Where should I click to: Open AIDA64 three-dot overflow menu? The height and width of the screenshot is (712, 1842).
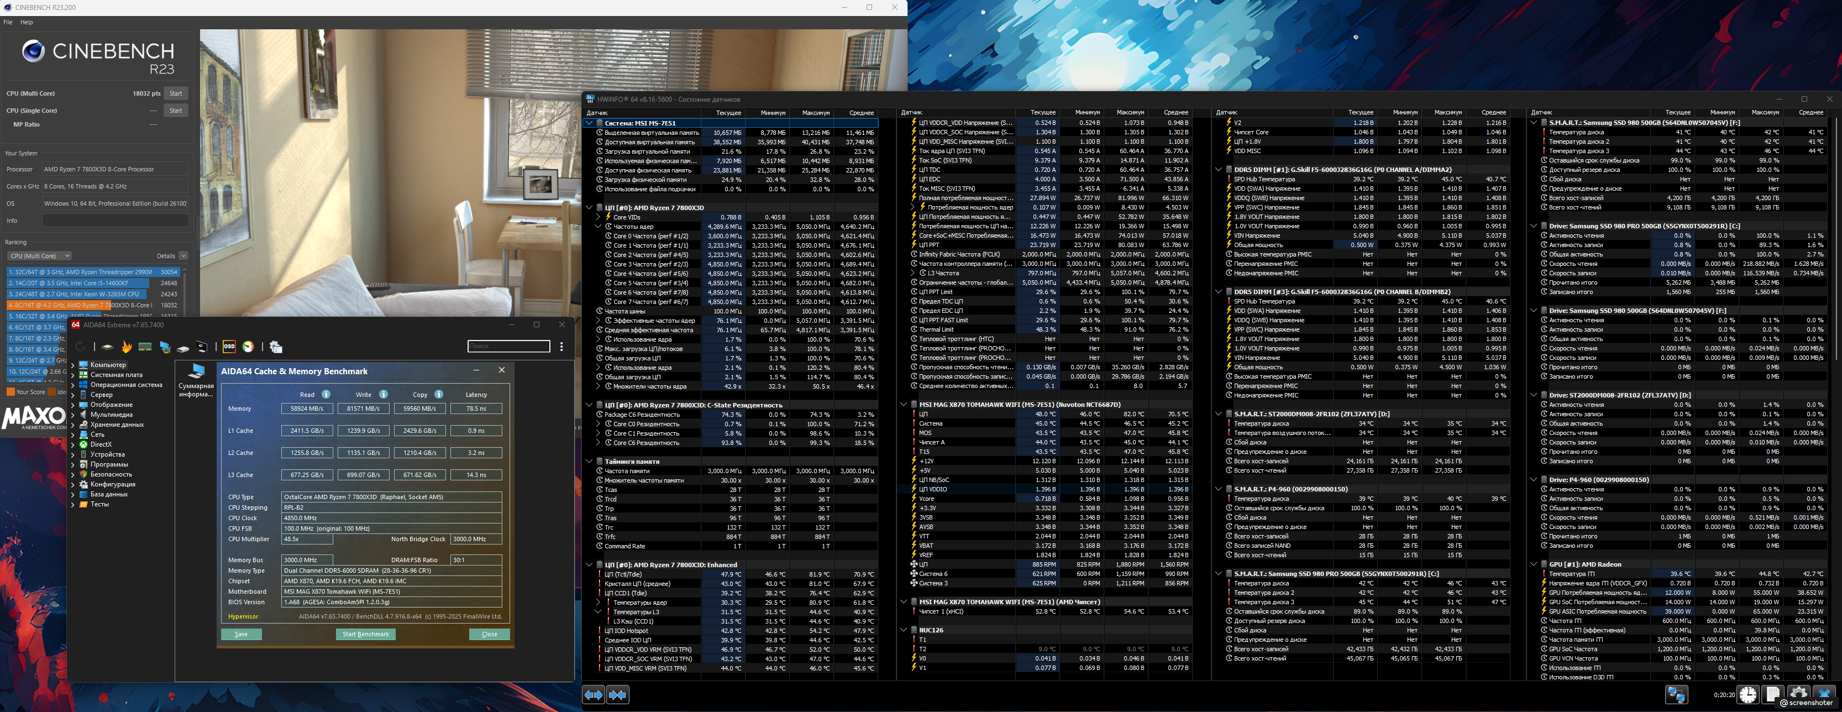[x=561, y=347]
